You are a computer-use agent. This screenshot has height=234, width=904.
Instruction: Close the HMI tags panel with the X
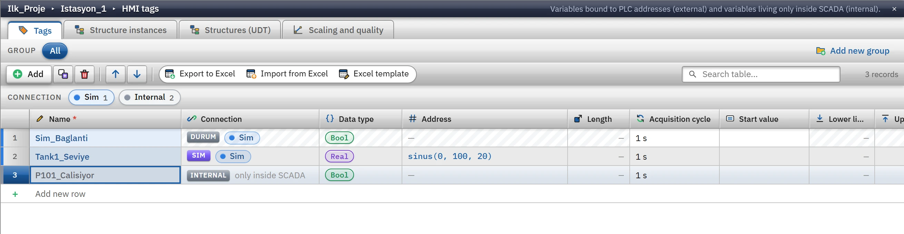(894, 9)
